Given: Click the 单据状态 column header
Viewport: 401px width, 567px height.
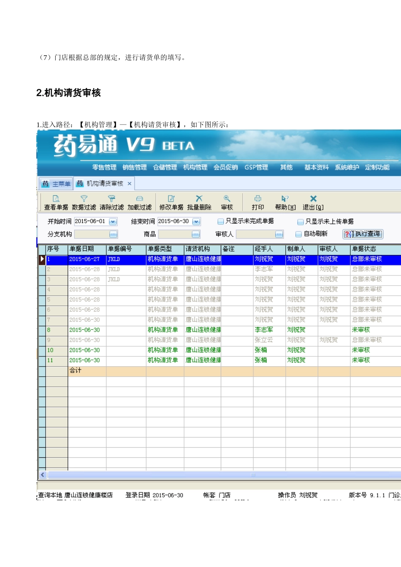Looking at the screenshot, I should 376,249.
